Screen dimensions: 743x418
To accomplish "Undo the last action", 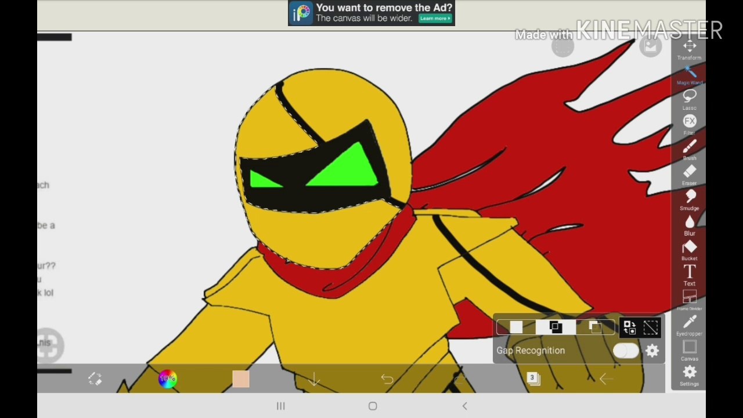I will point(387,380).
